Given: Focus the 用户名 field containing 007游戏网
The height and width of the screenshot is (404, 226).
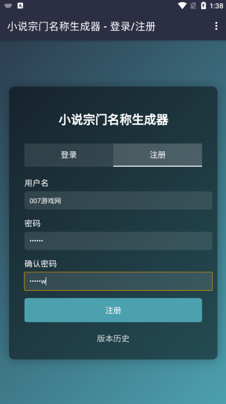Looking at the screenshot, I should coord(118,200).
